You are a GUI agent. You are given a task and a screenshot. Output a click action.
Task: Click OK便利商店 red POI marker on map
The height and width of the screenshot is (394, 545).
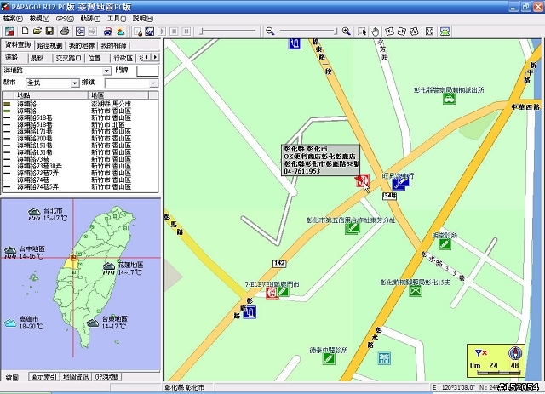coord(362,180)
